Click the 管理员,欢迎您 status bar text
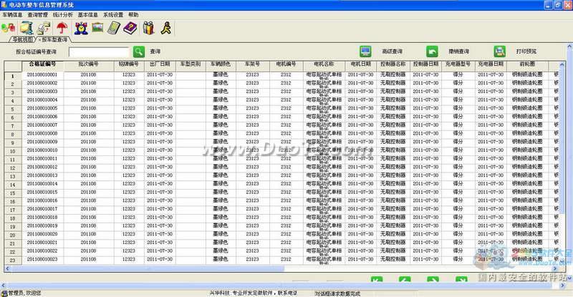 click(25, 293)
